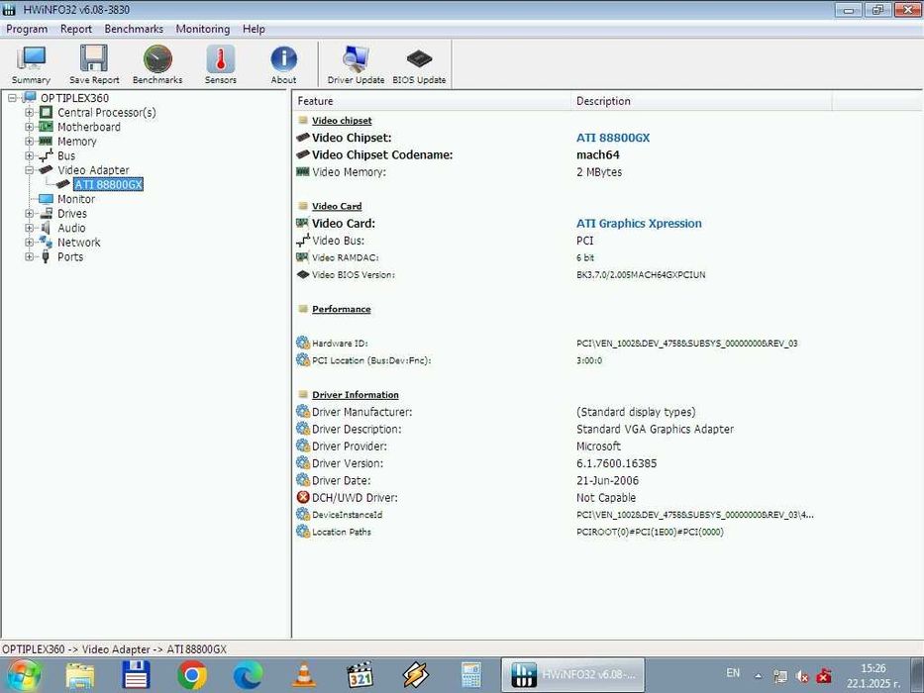Screen dimensions: 924x693
Task: Open the Summary toolbar icon
Action: 32,64
